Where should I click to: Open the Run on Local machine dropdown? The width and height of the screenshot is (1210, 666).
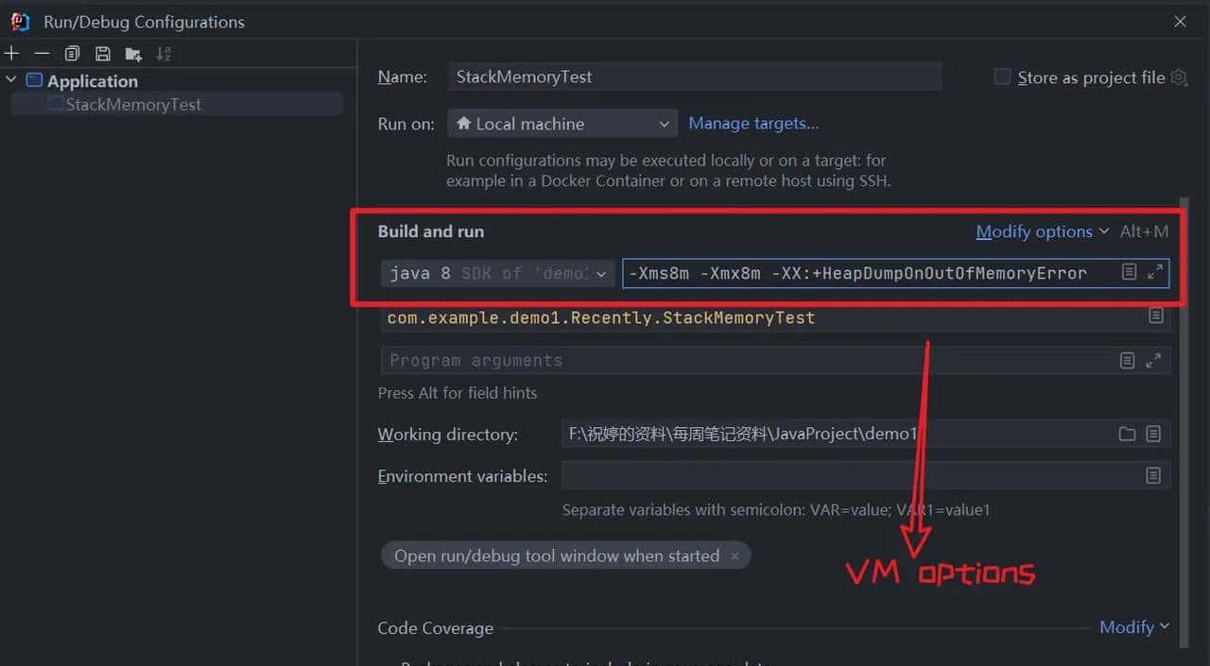(562, 124)
